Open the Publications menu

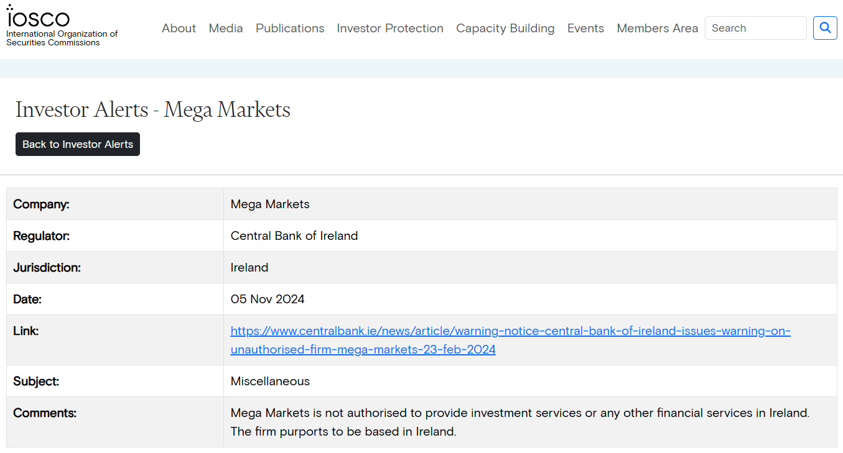pyautogui.click(x=290, y=28)
